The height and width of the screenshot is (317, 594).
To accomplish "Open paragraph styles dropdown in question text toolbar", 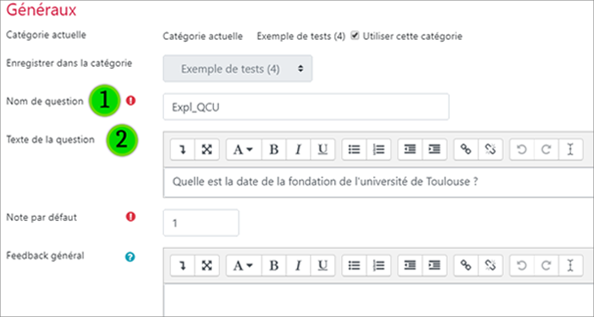I will click(243, 150).
